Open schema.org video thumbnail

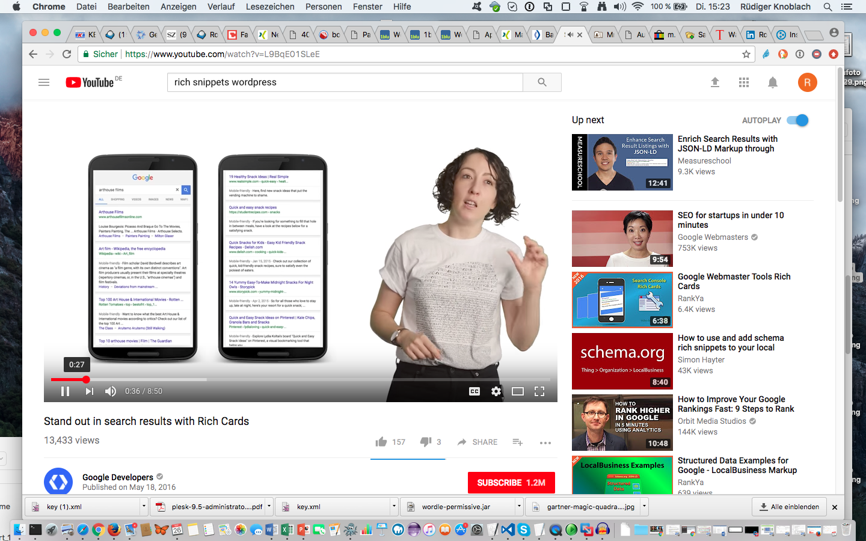point(622,361)
